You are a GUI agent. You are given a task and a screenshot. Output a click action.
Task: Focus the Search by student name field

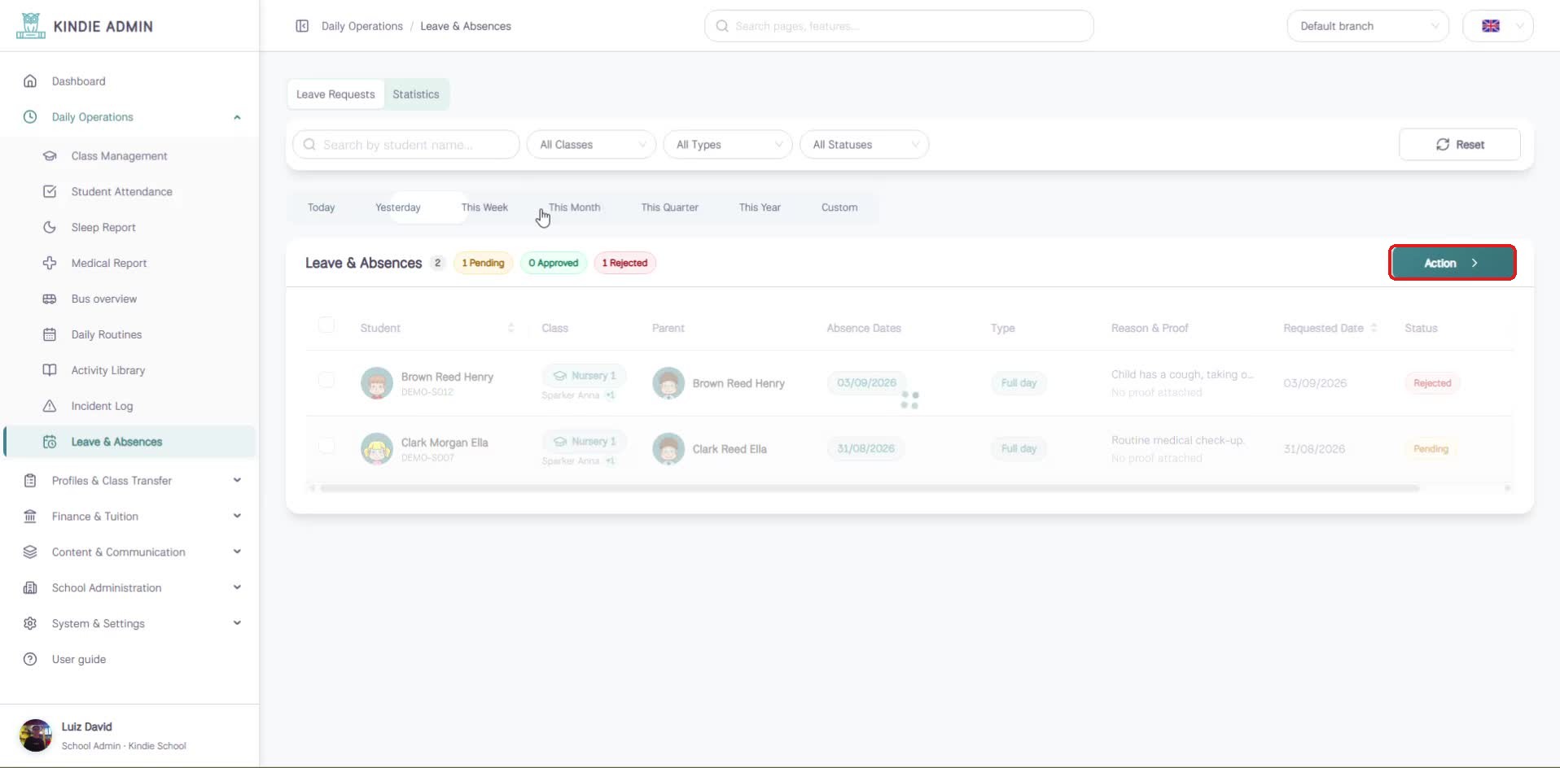[406, 145]
